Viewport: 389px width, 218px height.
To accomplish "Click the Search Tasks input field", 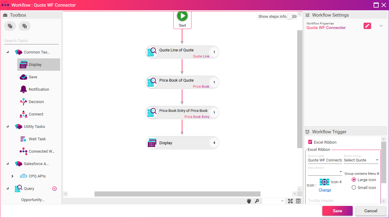I will [32, 41].
